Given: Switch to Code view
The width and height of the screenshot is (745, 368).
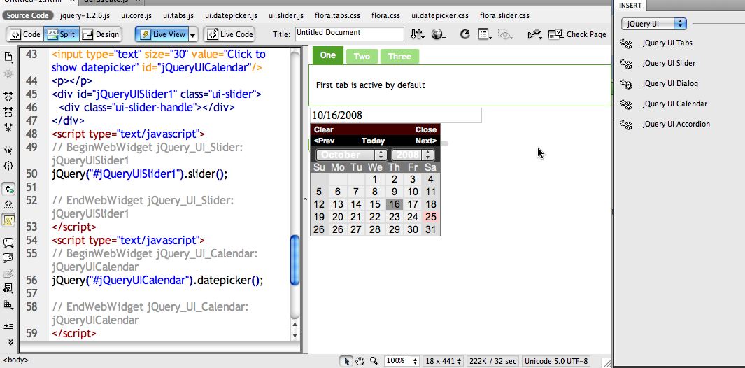Looking at the screenshot, I should (25, 34).
